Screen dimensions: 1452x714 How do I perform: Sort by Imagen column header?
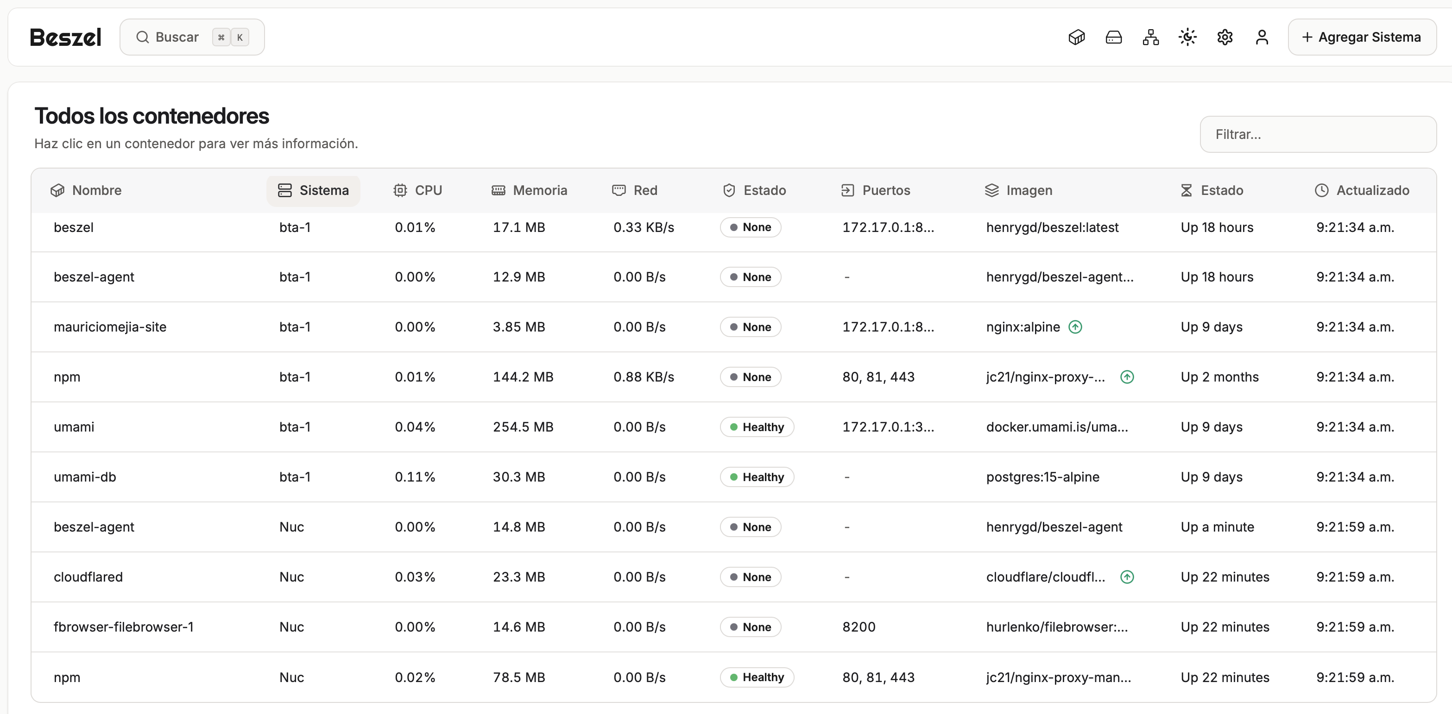tap(1018, 190)
